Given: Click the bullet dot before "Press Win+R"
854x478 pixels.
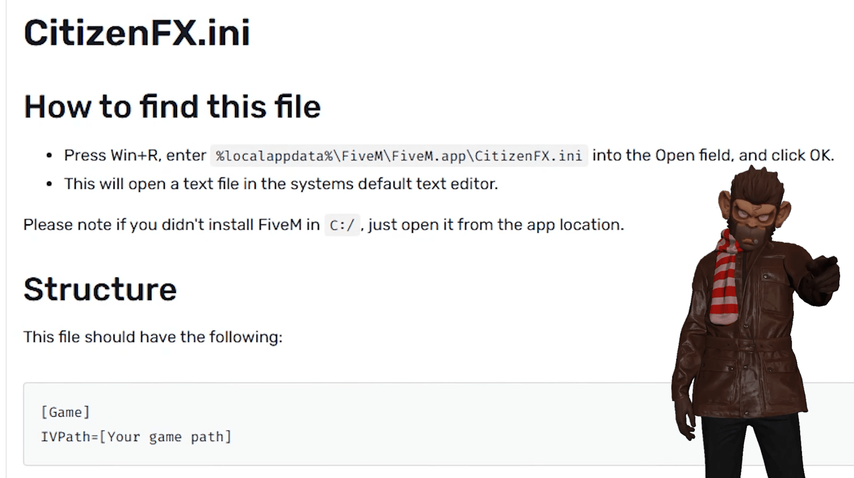Looking at the screenshot, I should tap(49, 155).
